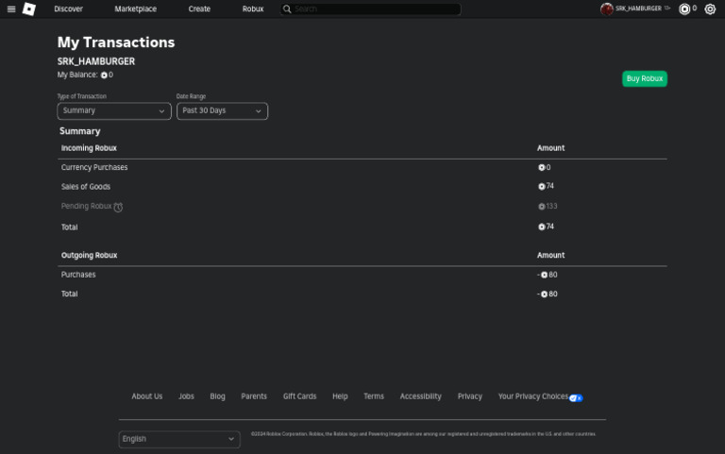Click the Currency Purchases amount 0
725x454 pixels.
[x=544, y=167]
